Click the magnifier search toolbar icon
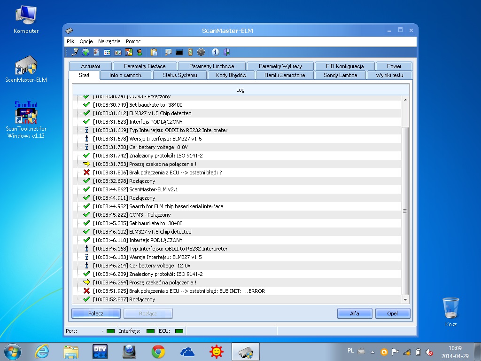This screenshot has width=481, height=361. (x=168, y=52)
